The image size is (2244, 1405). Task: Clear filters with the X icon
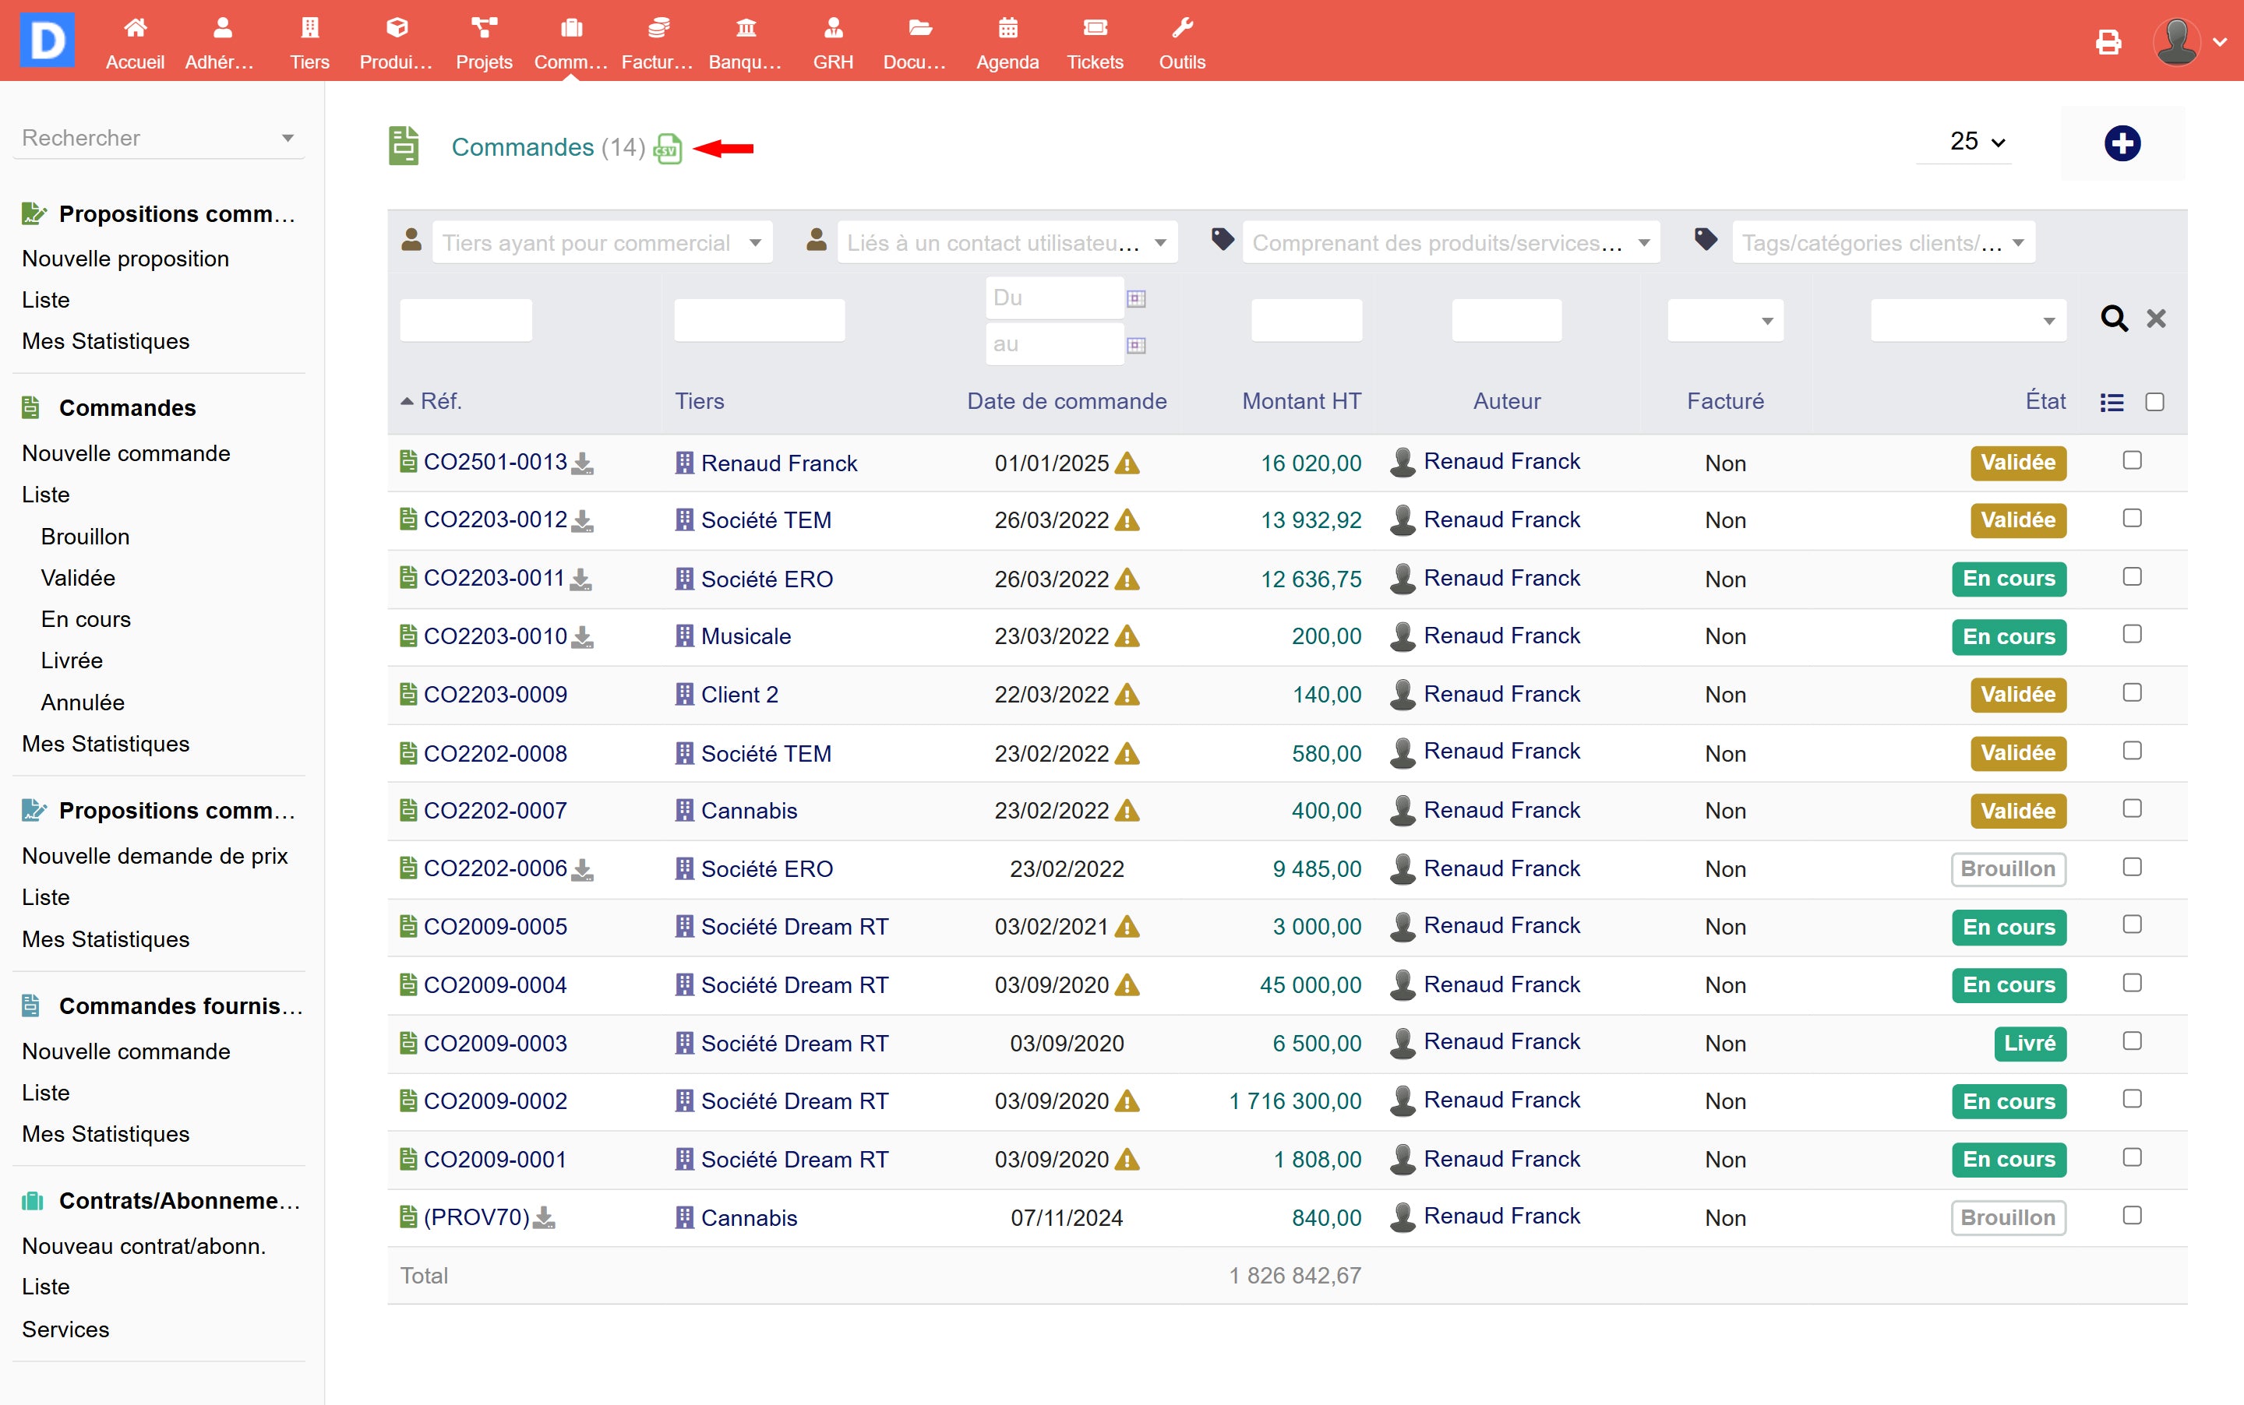(x=2156, y=319)
